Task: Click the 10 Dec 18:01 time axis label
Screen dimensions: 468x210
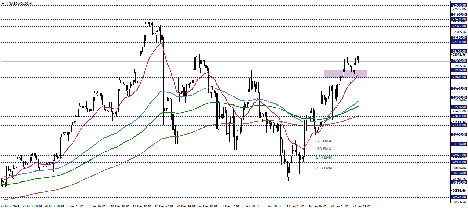Action: coord(120,207)
